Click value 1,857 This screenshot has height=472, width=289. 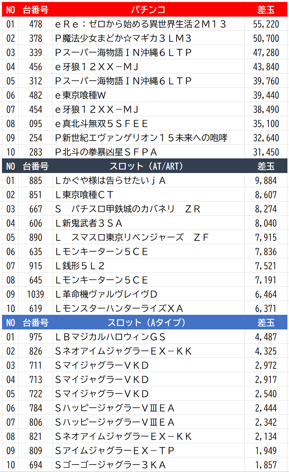tap(266, 465)
